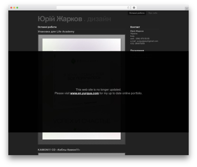This screenshot has height=167, width=197.
Task: Follow the www.en.yurqua.com link
Action: click(x=84, y=93)
